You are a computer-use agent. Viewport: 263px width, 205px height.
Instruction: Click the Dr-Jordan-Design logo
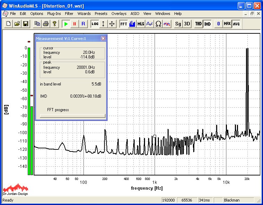(x=15, y=190)
